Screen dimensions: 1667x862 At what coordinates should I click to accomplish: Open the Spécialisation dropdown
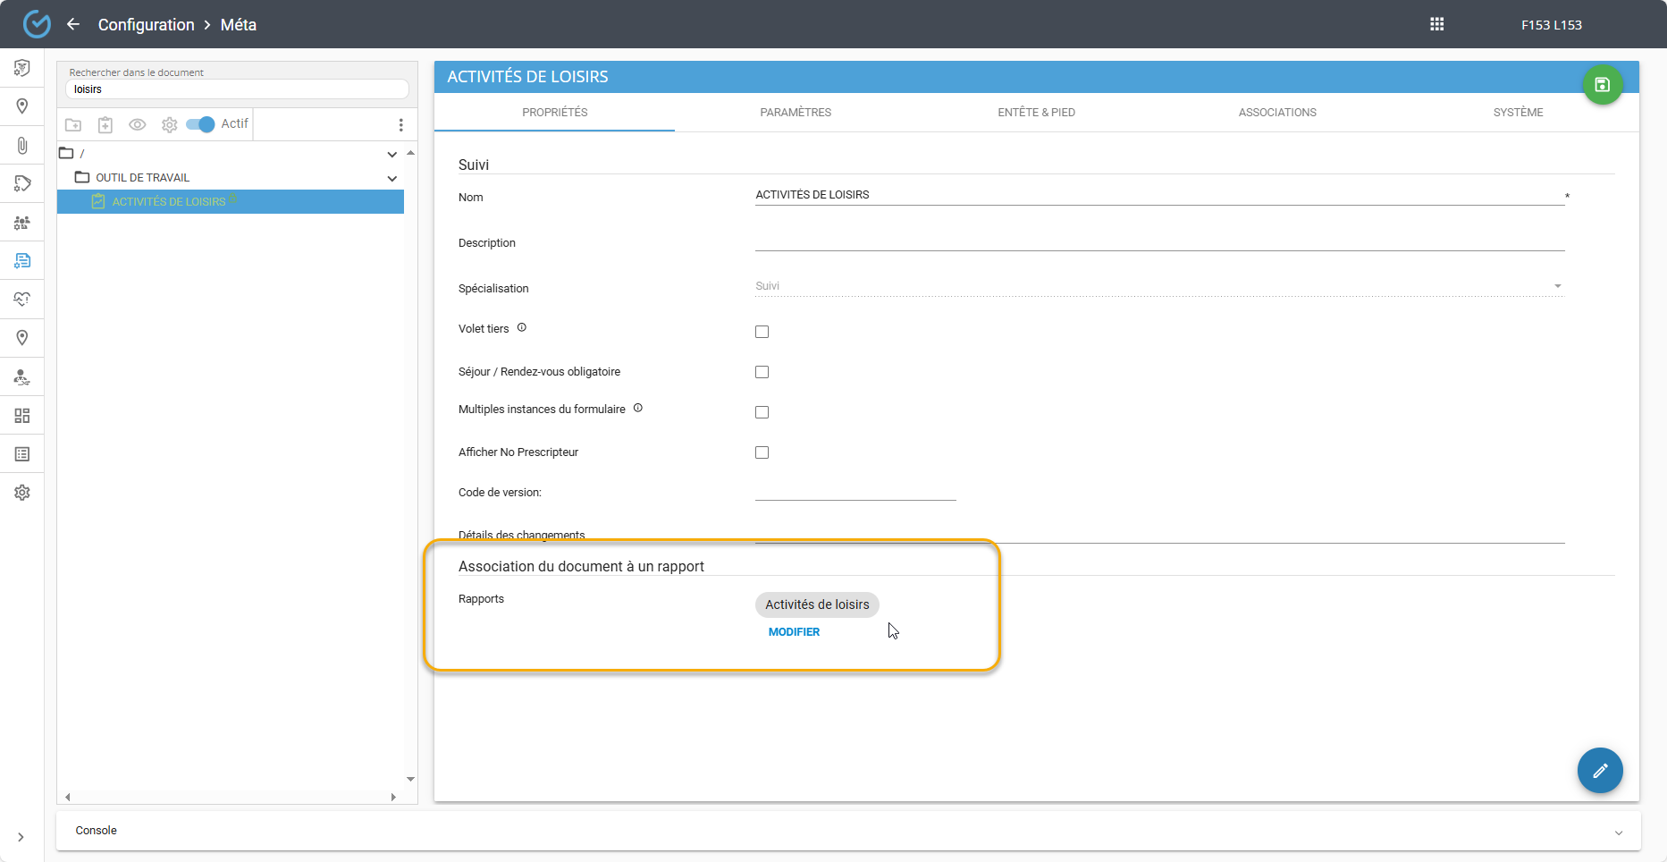(x=1158, y=286)
